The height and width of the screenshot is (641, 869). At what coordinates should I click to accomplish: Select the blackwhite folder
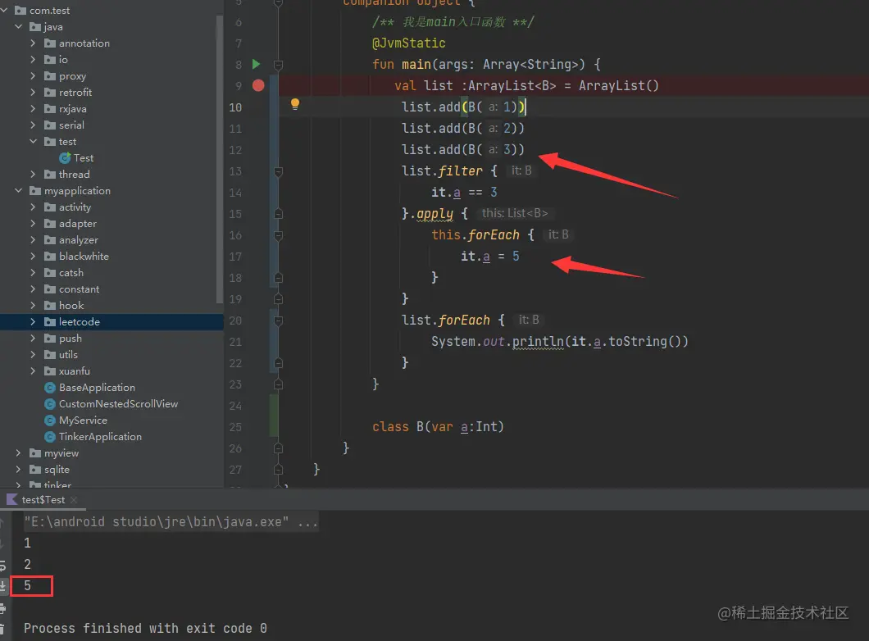(76, 256)
